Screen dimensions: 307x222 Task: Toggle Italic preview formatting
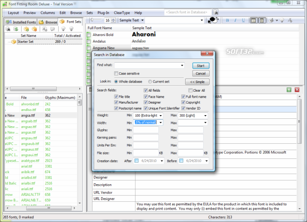tap(235, 20)
